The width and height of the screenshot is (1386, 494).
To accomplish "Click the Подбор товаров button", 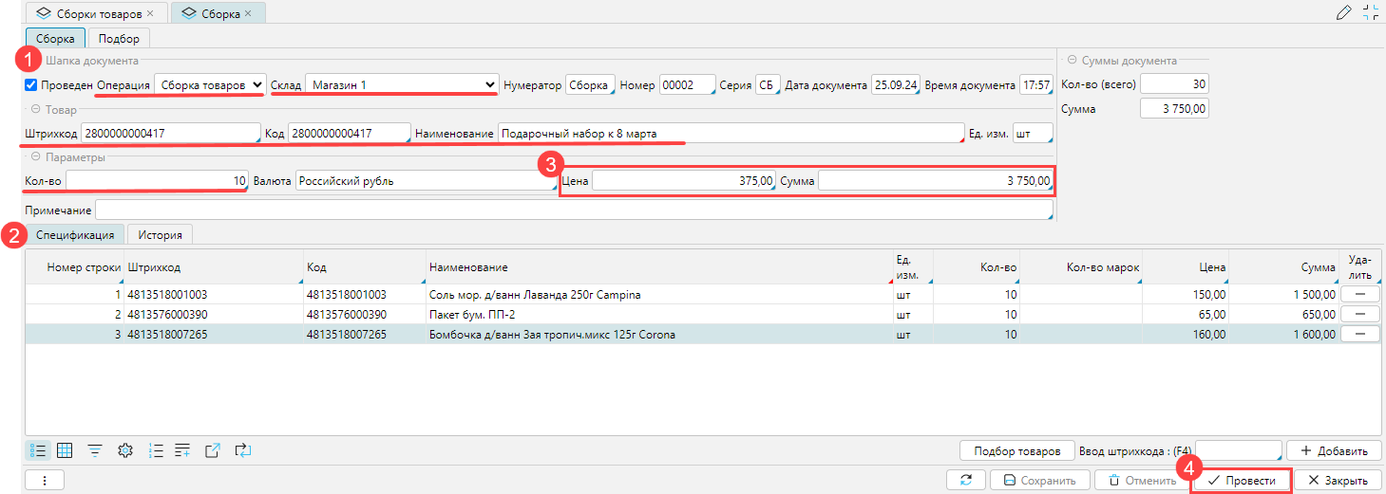I will click(x=1016, y=450).
